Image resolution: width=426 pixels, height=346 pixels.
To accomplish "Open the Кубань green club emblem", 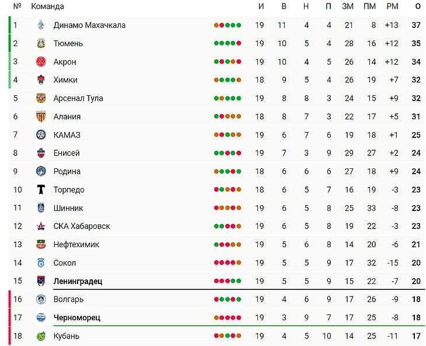I will tap(41, 336).
